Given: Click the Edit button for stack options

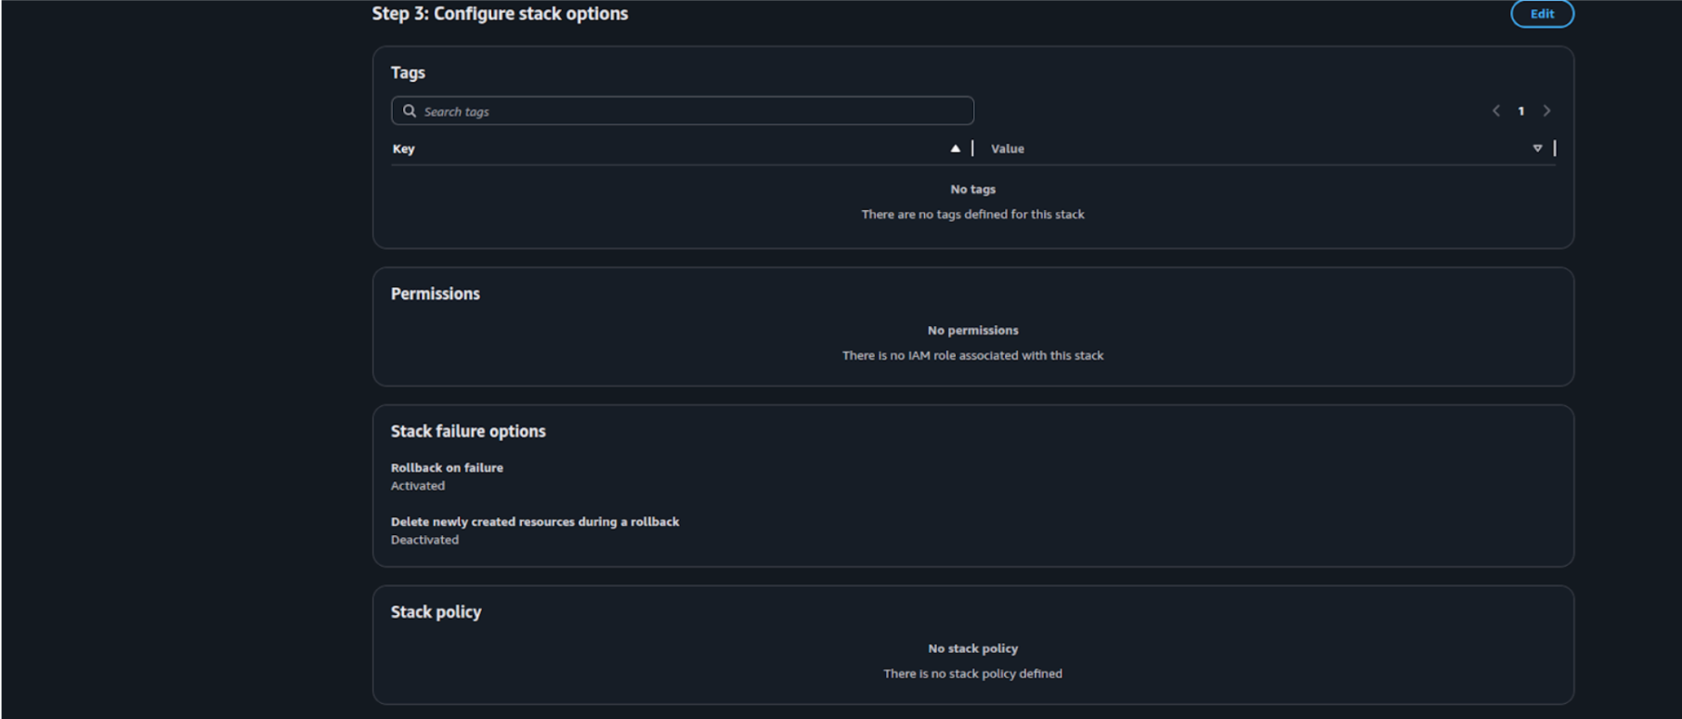Looking at the screenshot, I should point(1542,14).
